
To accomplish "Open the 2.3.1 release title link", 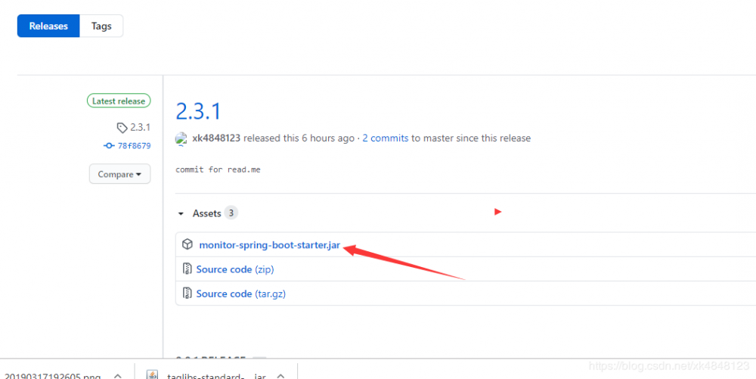I will (x=198, y=111).
